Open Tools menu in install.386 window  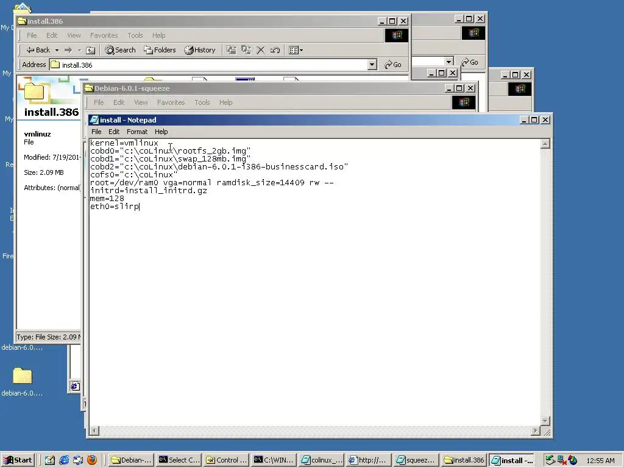coord(135,35)
